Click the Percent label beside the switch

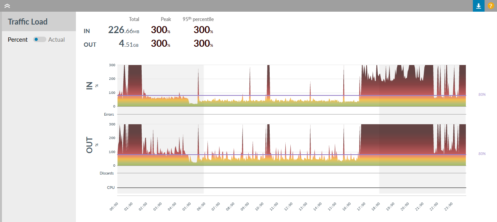coord(18,39)
